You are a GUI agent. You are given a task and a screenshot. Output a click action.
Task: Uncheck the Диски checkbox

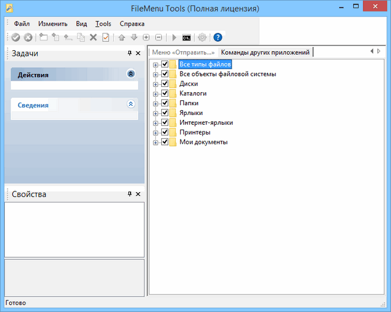coord(164,84)
